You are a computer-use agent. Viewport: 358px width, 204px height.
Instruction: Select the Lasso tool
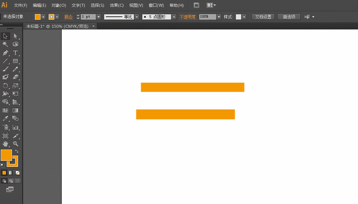click(15, 44)
